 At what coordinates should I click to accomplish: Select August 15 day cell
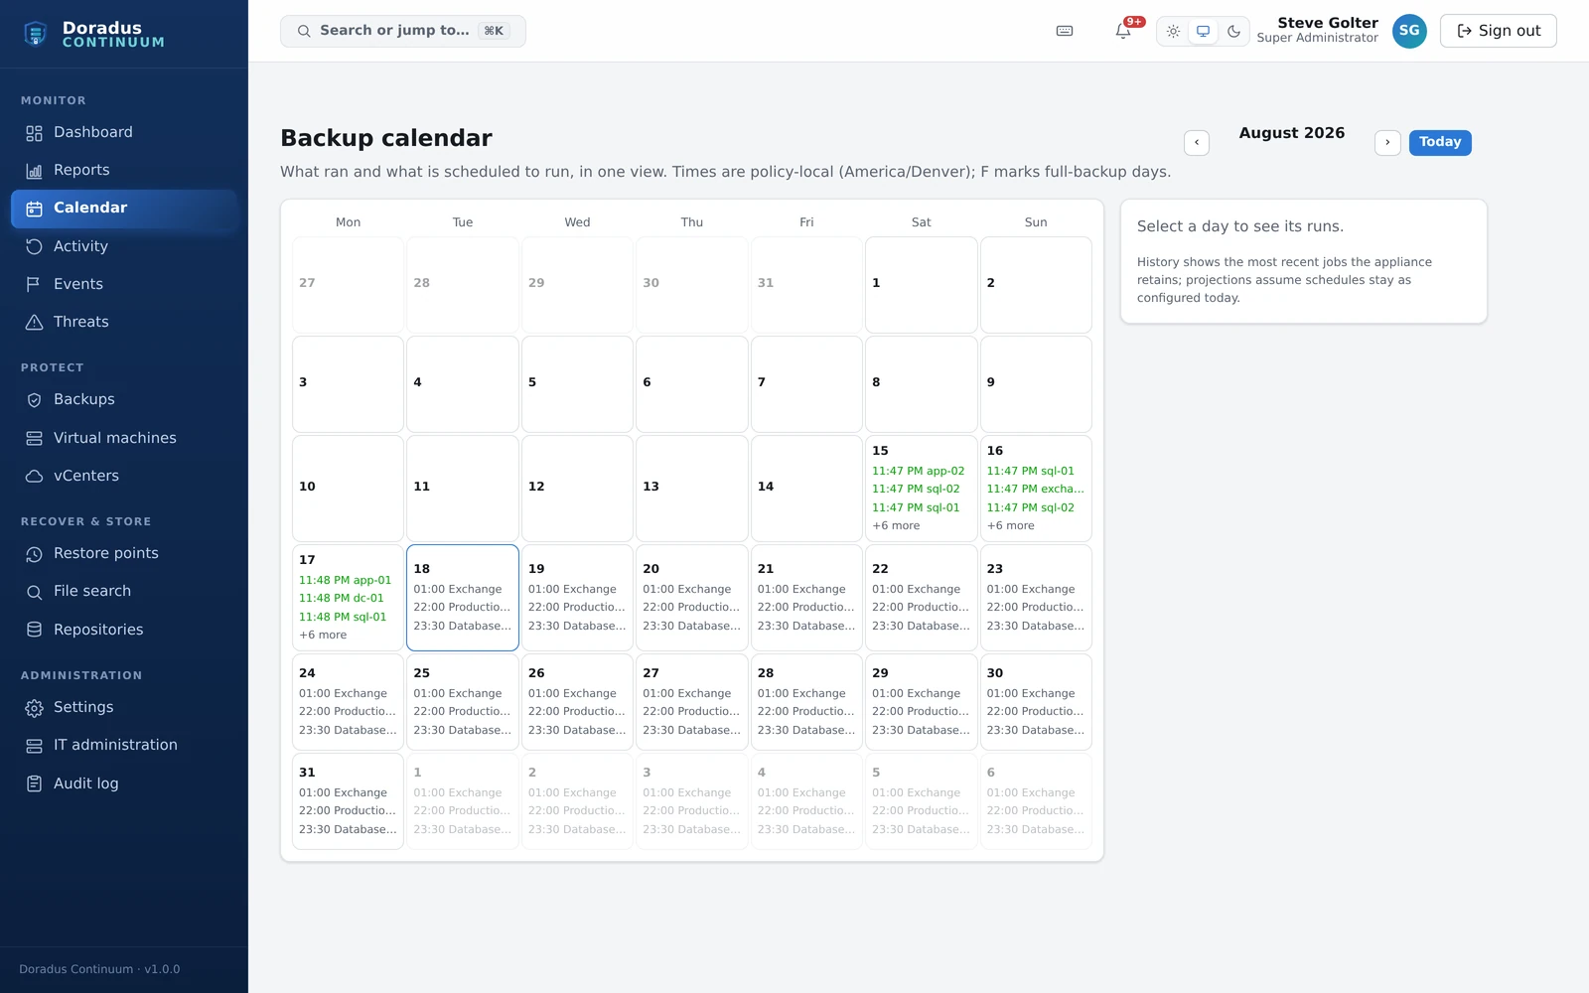[922, 489]
